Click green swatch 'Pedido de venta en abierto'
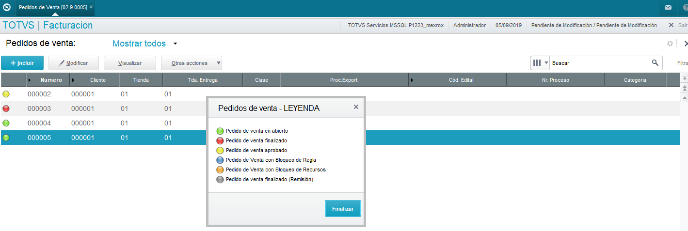688x231 pixels. (220, 131)
